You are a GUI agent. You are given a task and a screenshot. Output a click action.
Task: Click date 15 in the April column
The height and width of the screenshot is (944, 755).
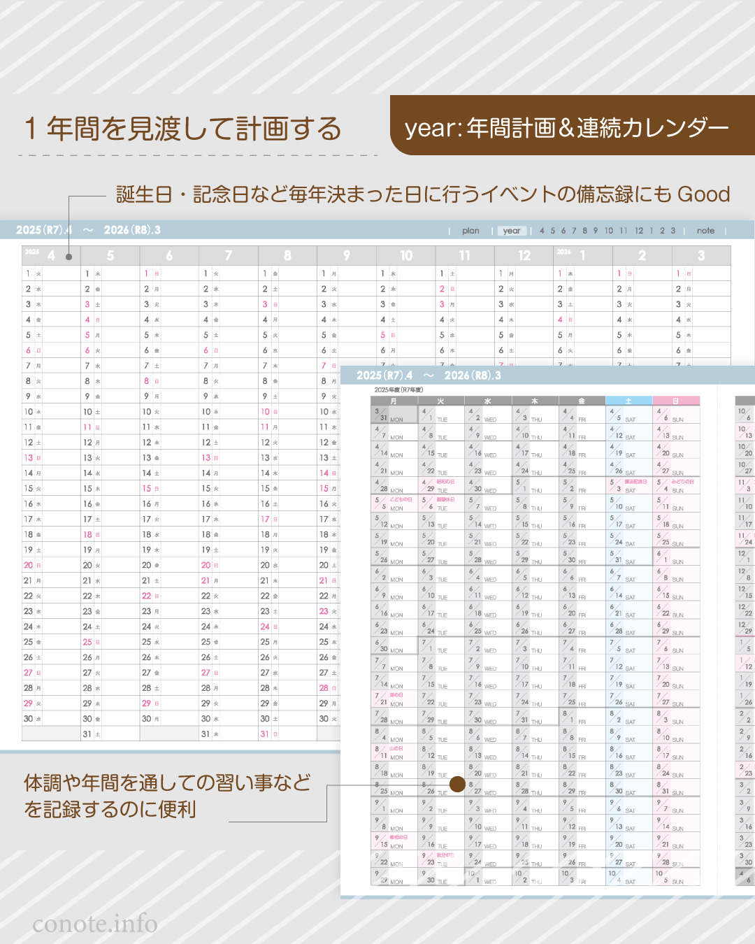[x=28, y=489]
